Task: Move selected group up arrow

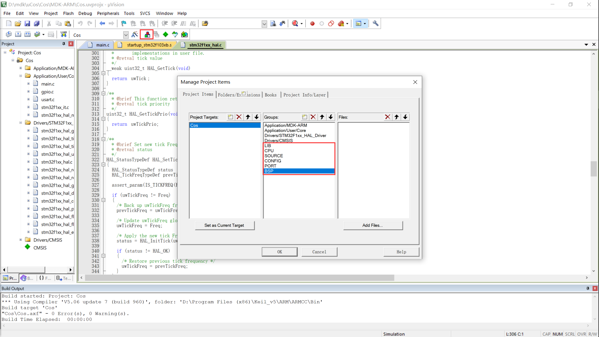Action: point(322,117)
